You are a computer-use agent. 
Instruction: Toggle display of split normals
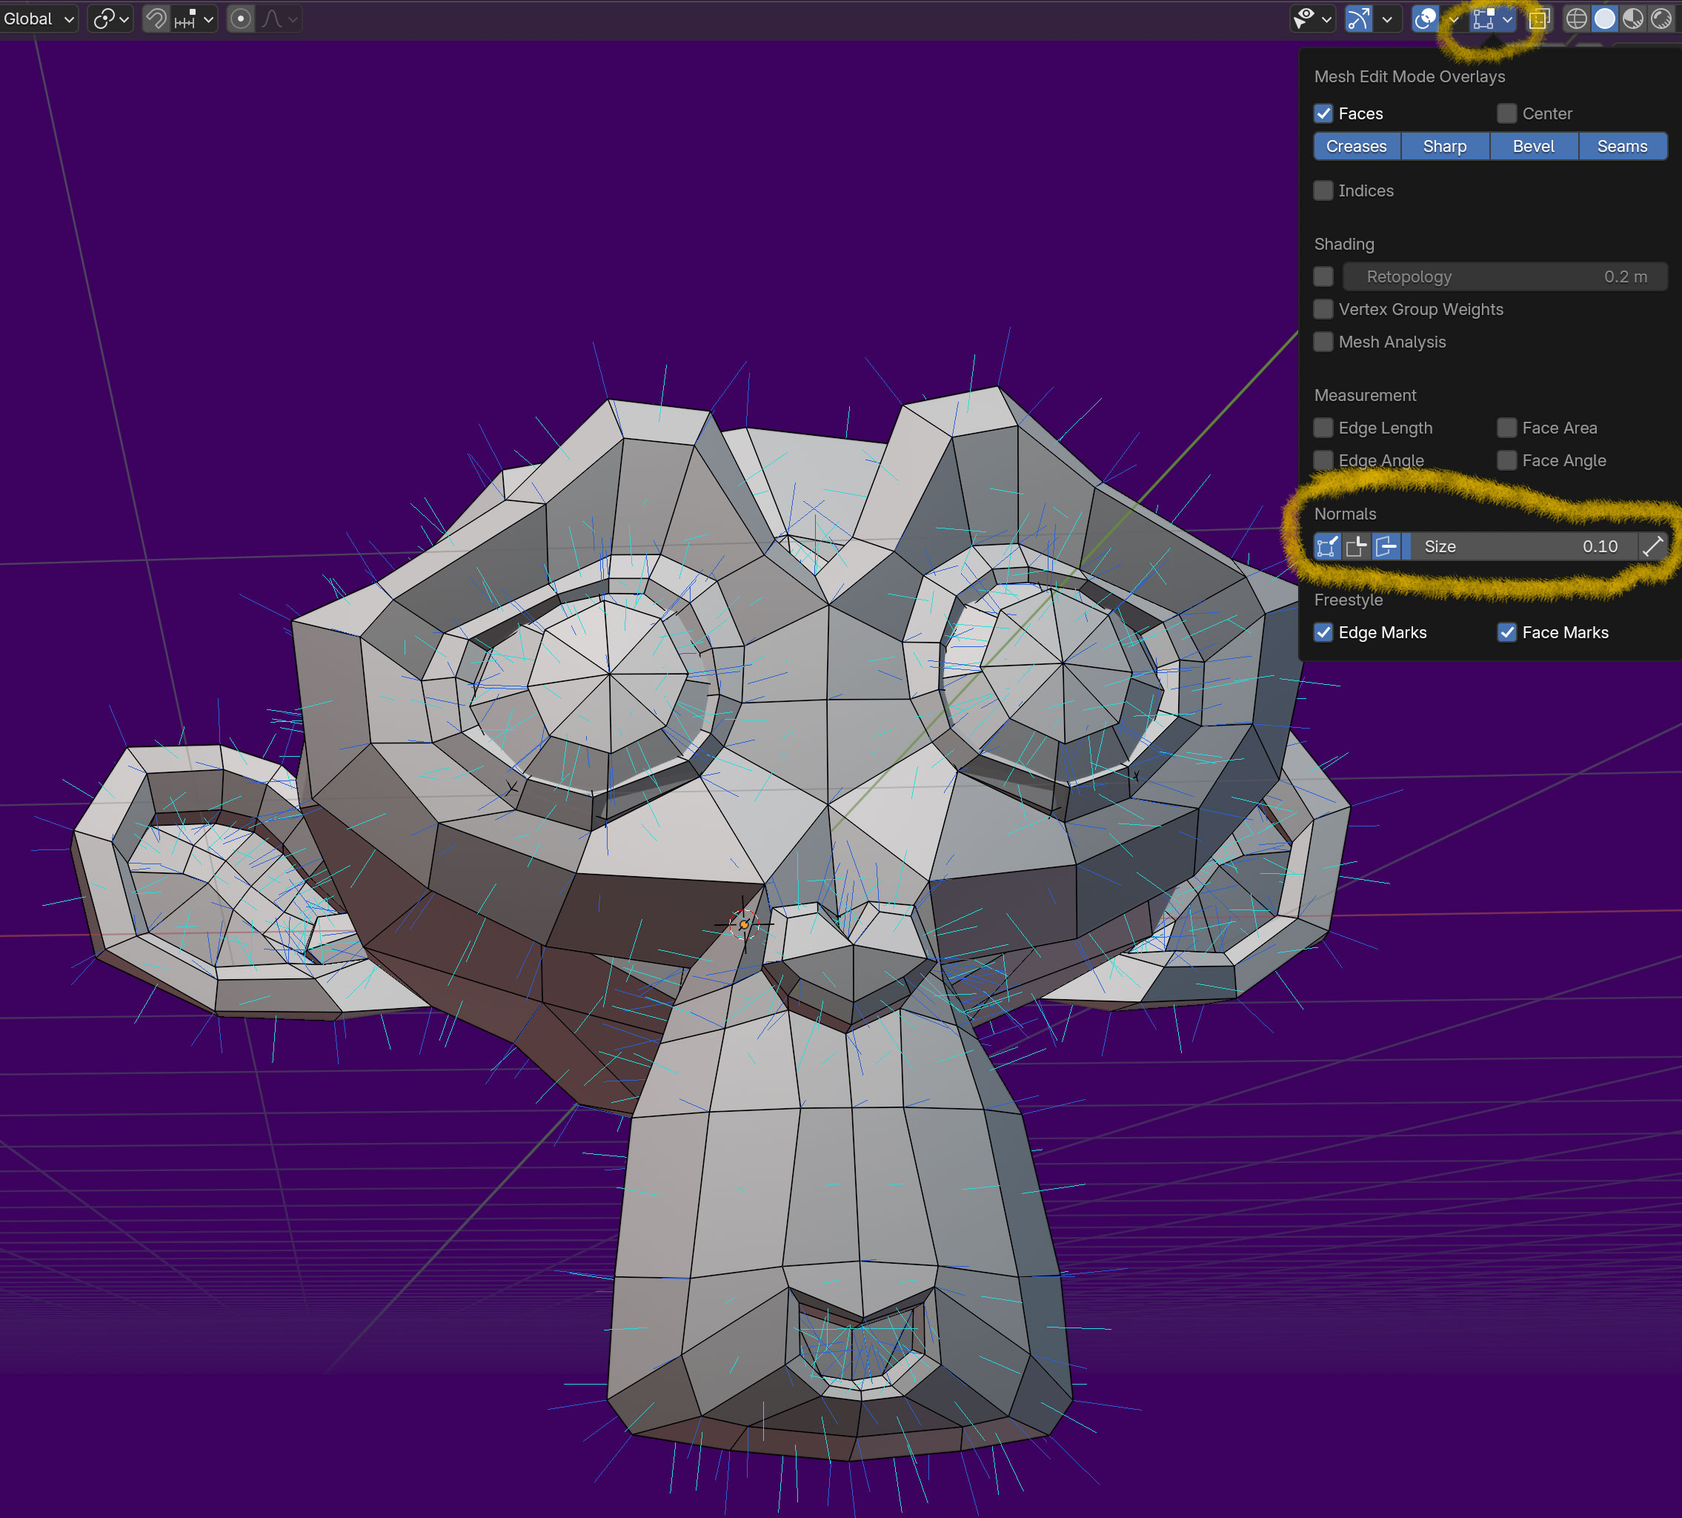(1357, 546)
